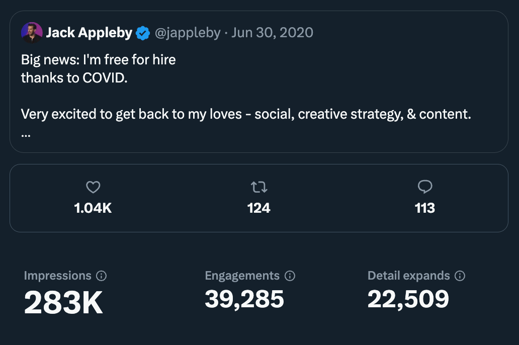Click the info icon beside Detail expands
The image size is (519, 345).
pyautogui.click(x=460, y=276)
